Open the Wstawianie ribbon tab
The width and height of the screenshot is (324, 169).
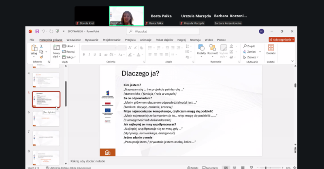click(x=73, y=40)
